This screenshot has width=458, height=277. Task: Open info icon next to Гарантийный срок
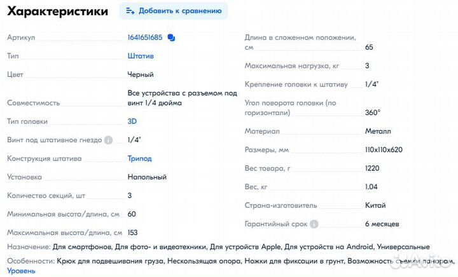pyautogui.click(x=314, y=224)
